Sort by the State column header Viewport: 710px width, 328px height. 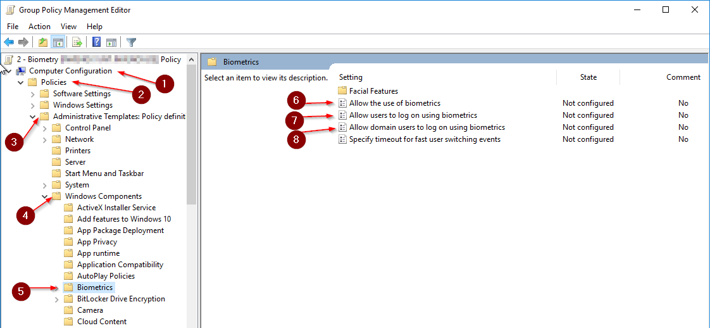click(x=588, y=77)
